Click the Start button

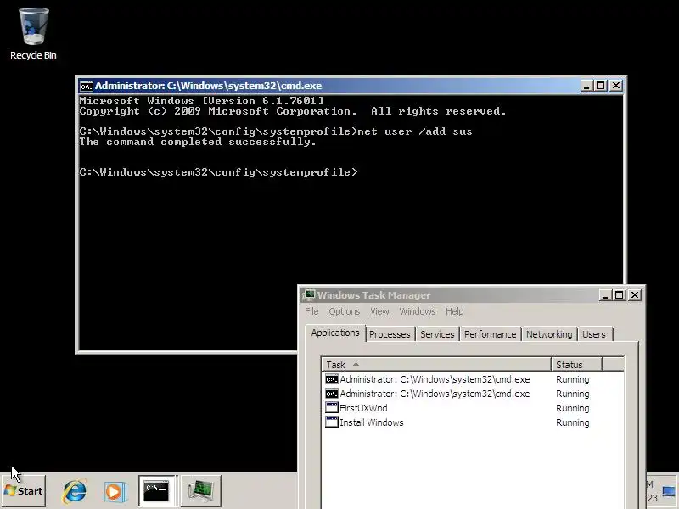24,491
